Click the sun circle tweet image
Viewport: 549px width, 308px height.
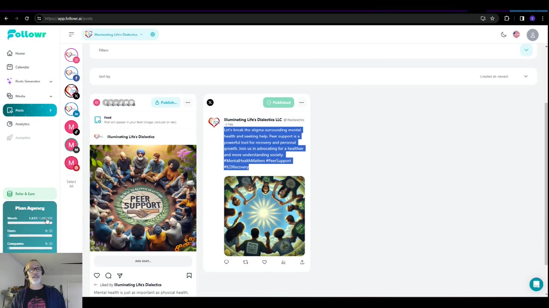click(264, 216)
